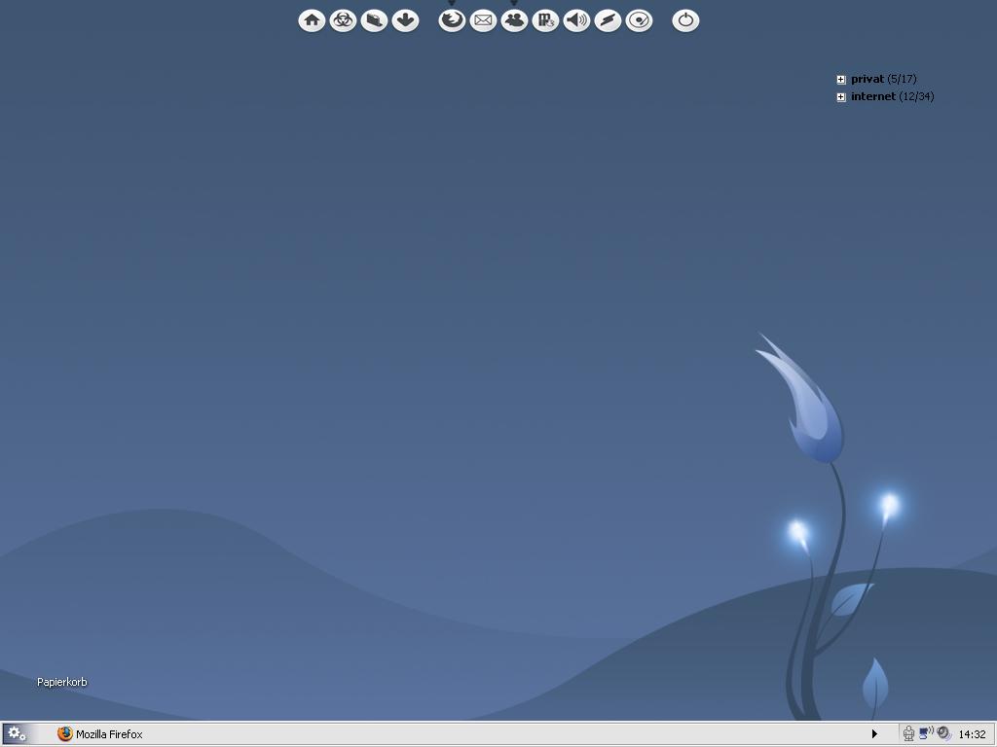997x747 pixels.
Task: Click the lightning bolt dock icon
Action: (x=608, y=20)
